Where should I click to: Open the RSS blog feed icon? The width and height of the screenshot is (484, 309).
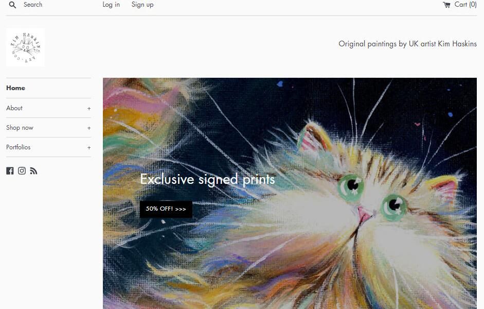click(33, 171)
